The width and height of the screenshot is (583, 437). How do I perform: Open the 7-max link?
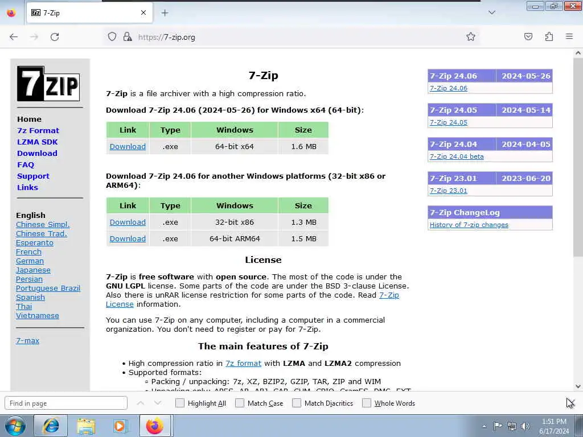click(27, 340)
